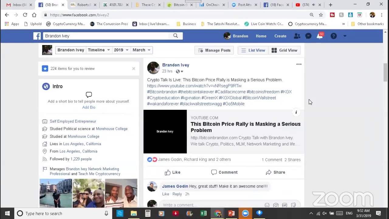Image resolution: width=389 pixels, height=219 pixels.
Task: Expand the Timeline dropdown
Action: click(99, 50)
